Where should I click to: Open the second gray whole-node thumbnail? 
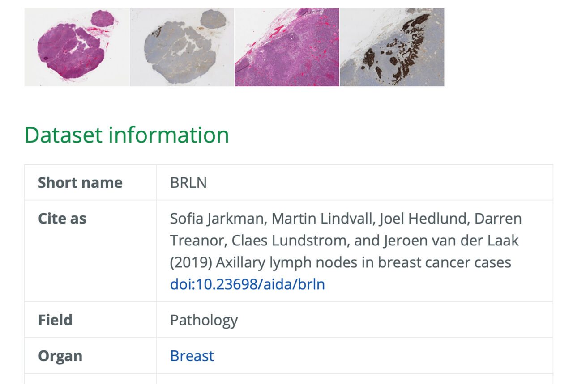182,47
